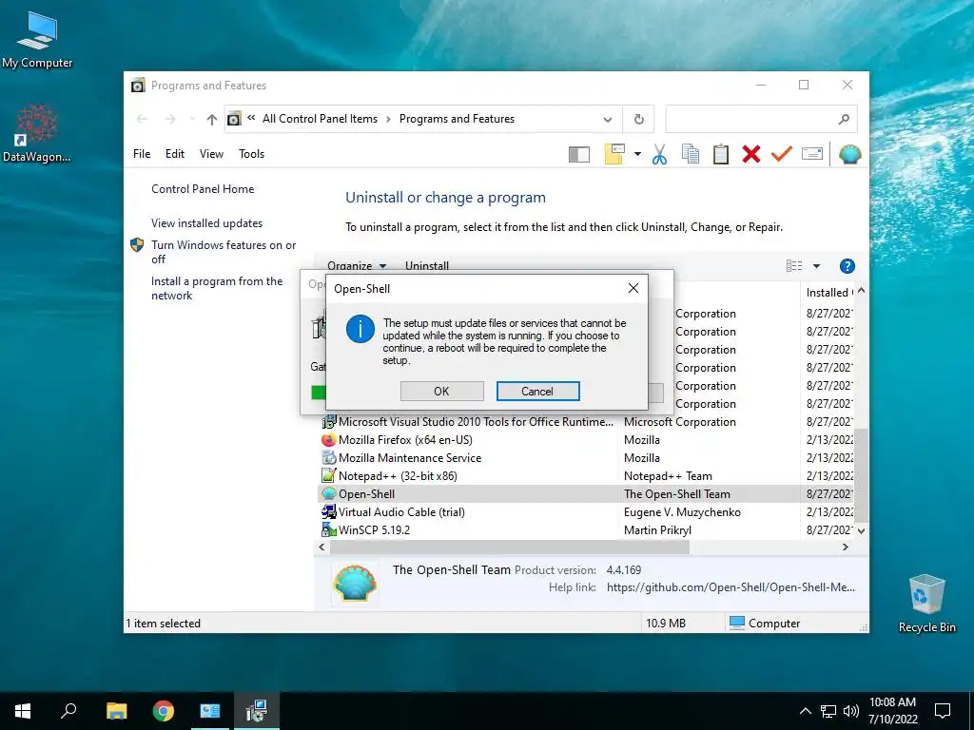Click OK in the Open-Shell dialog
974x730 pixels.
pyautogui.click(x=441, y=391)
